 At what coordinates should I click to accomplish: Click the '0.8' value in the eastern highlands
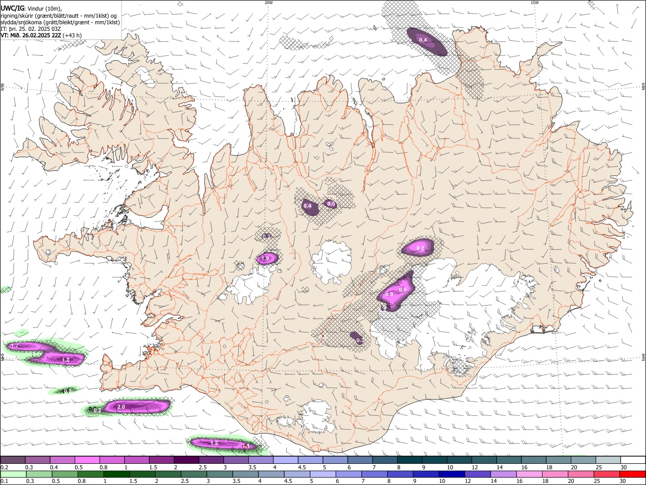(420, 248)
